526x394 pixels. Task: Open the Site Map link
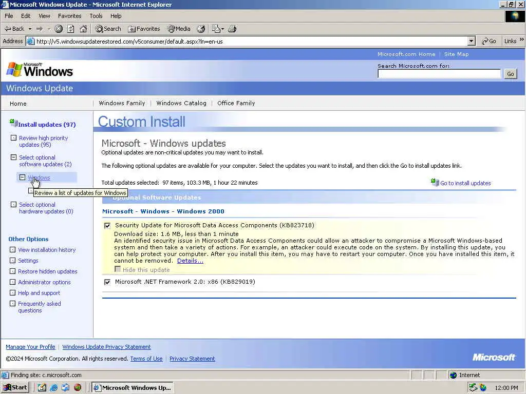456,54
